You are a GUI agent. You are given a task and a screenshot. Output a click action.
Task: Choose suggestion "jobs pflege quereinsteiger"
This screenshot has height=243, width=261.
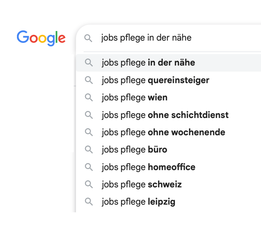(x=155, y=80)
